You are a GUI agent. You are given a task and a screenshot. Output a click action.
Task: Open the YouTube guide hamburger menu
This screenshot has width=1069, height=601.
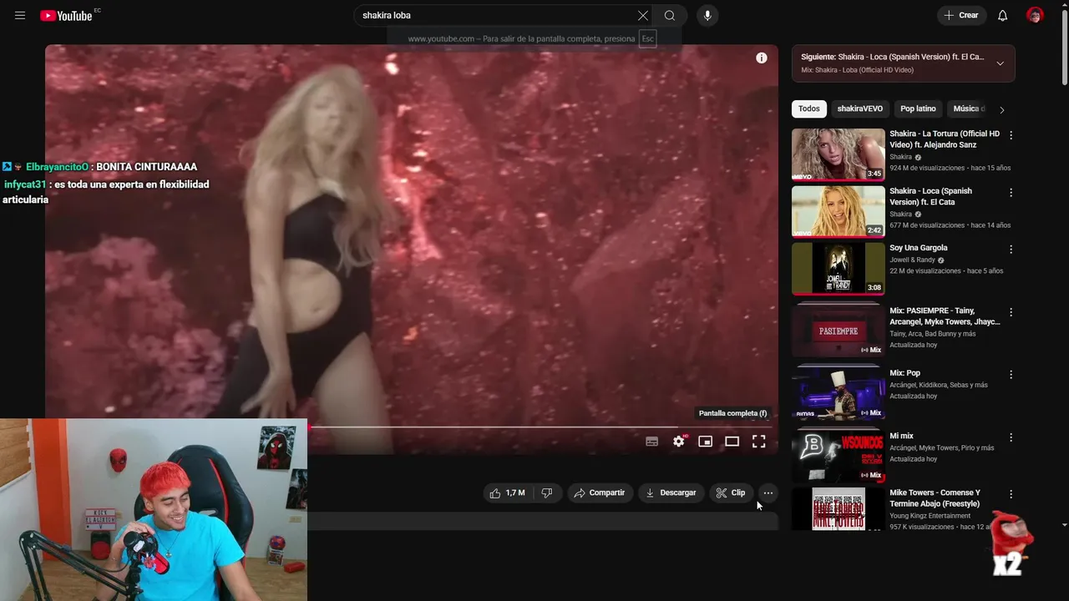[x=20, y=16]
